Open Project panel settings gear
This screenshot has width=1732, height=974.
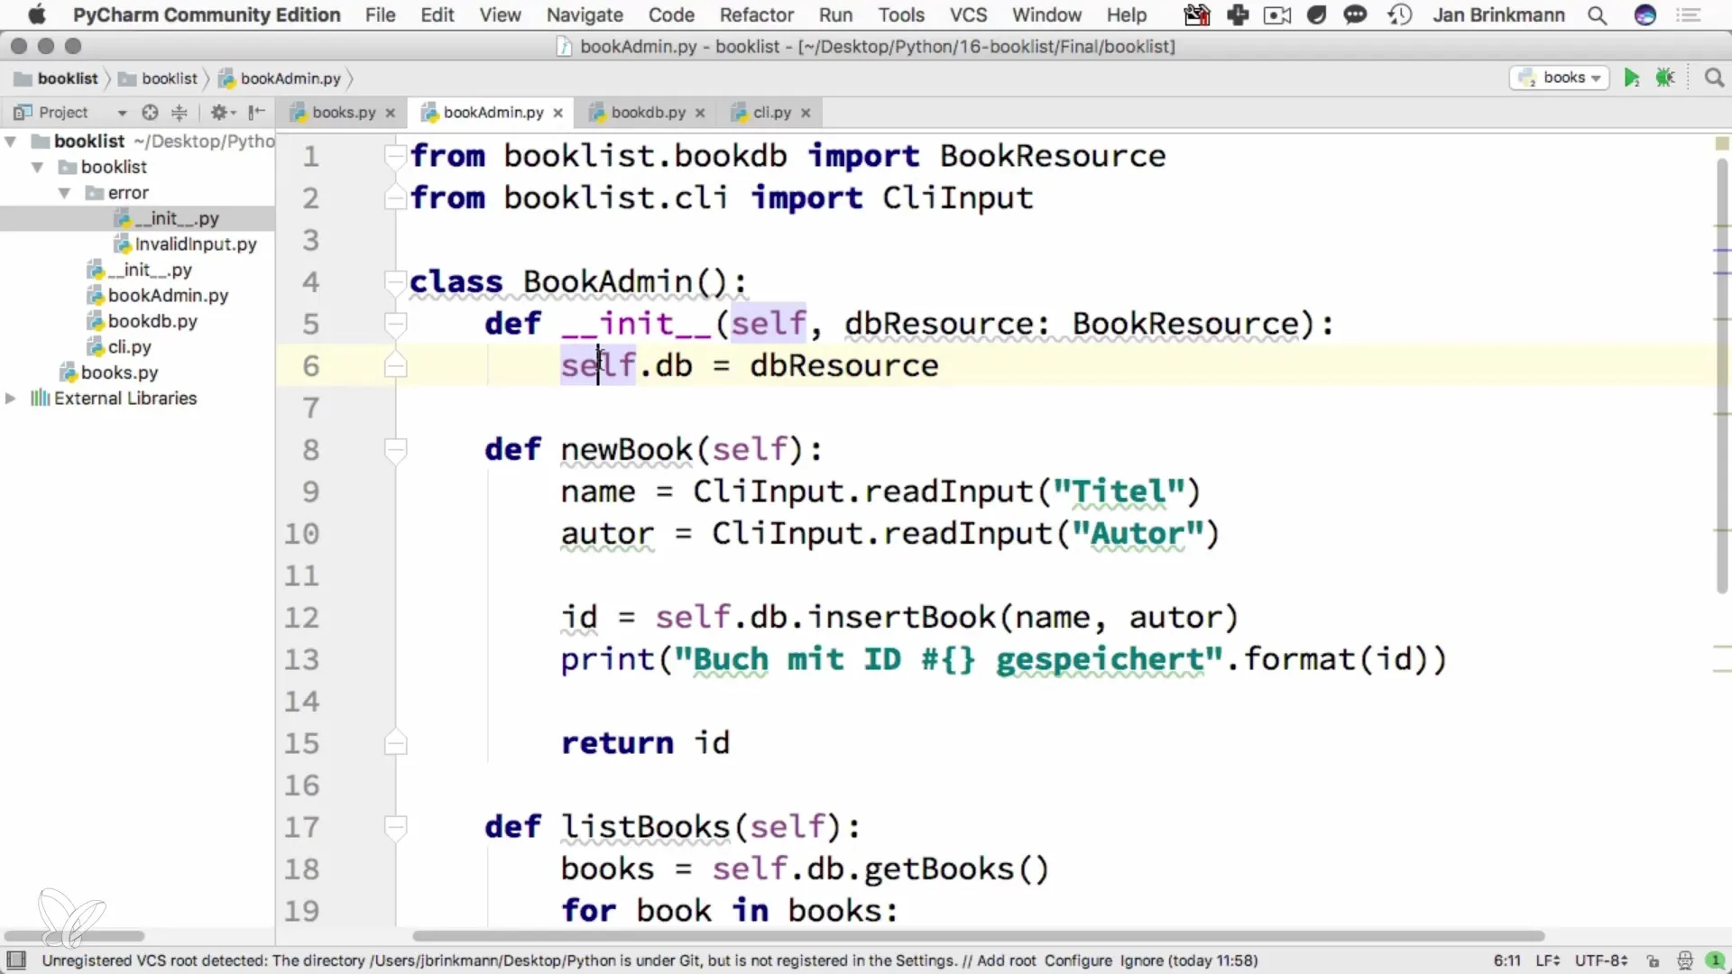[x=222, y=112]
